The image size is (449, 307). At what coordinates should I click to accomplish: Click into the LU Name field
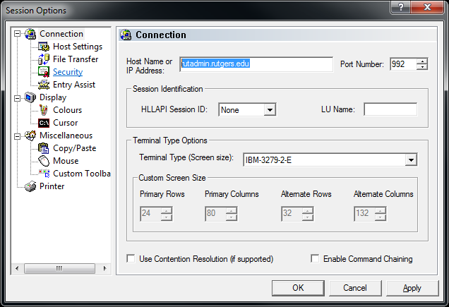[390, 109]
